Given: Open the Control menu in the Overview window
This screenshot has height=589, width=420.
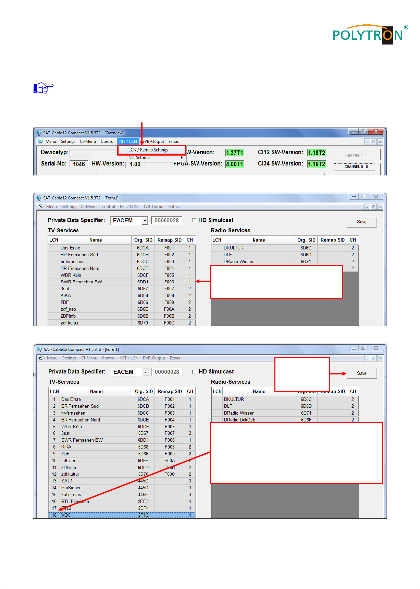Looking at the screenshot, I should (x=108, y=142).
